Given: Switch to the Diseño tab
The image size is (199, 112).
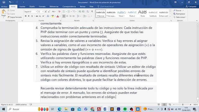Looking at the screenshot, I should click(x=32, y=7).
